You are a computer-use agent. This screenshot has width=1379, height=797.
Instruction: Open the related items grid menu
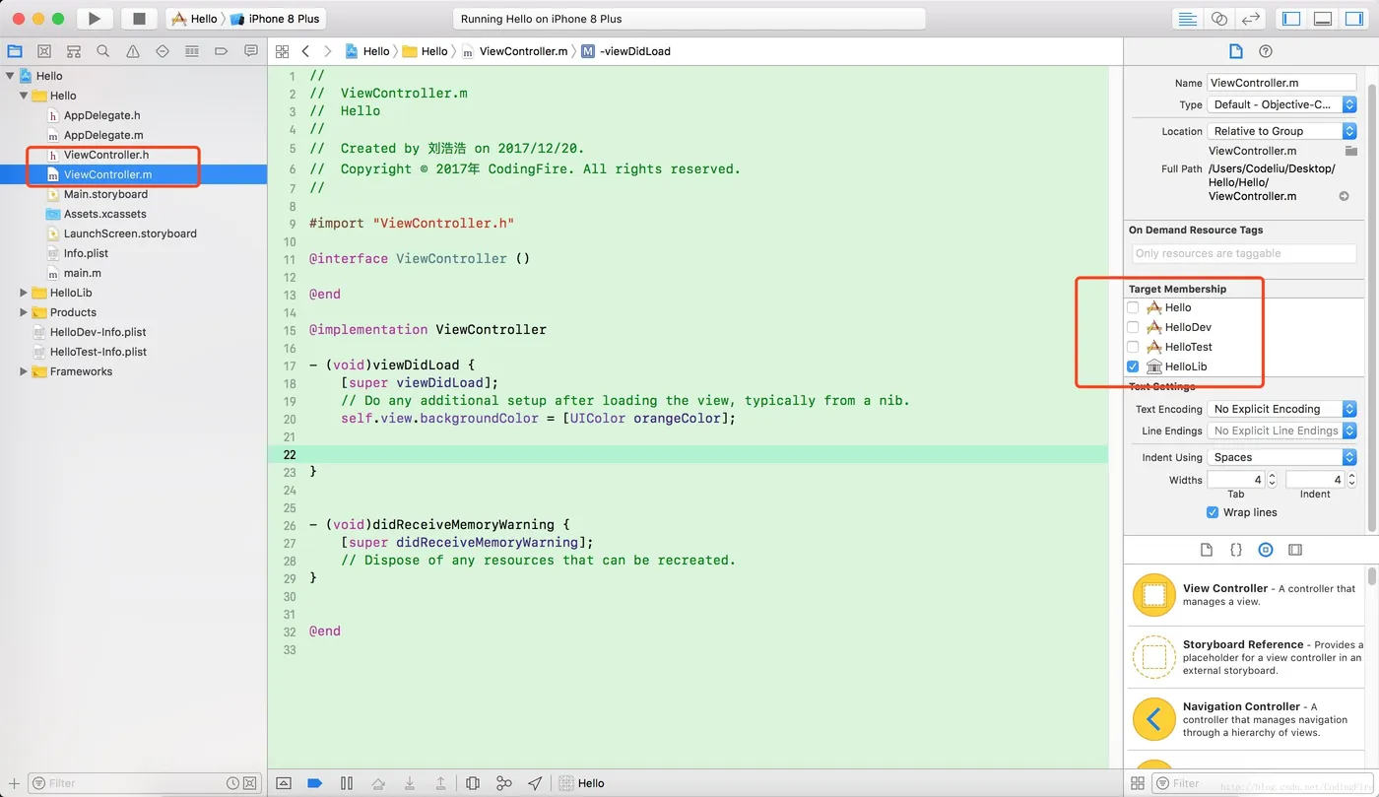pyautogui.click(x=283, y=51)
